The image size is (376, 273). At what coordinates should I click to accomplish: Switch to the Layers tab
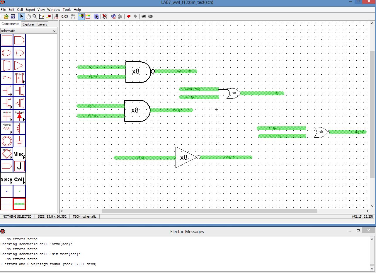pyautogui.click(x=42, y=24)
